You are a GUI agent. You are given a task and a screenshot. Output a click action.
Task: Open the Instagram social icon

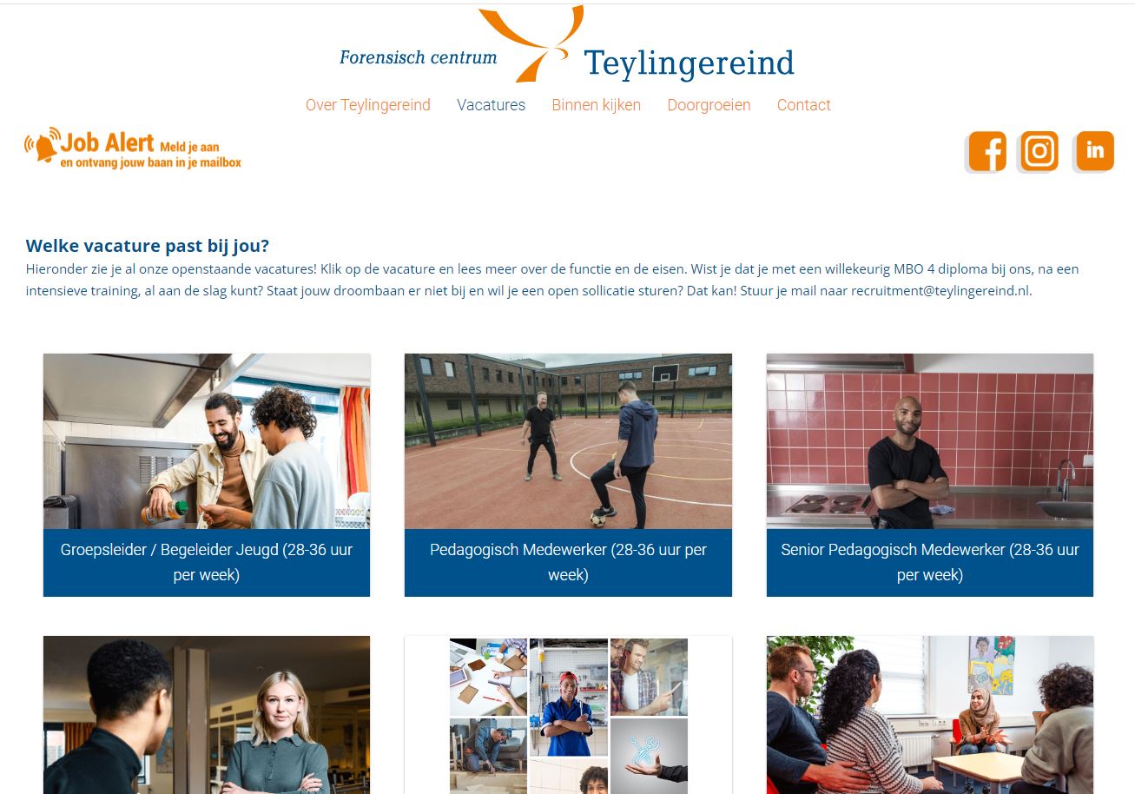tap(1039, 151)
